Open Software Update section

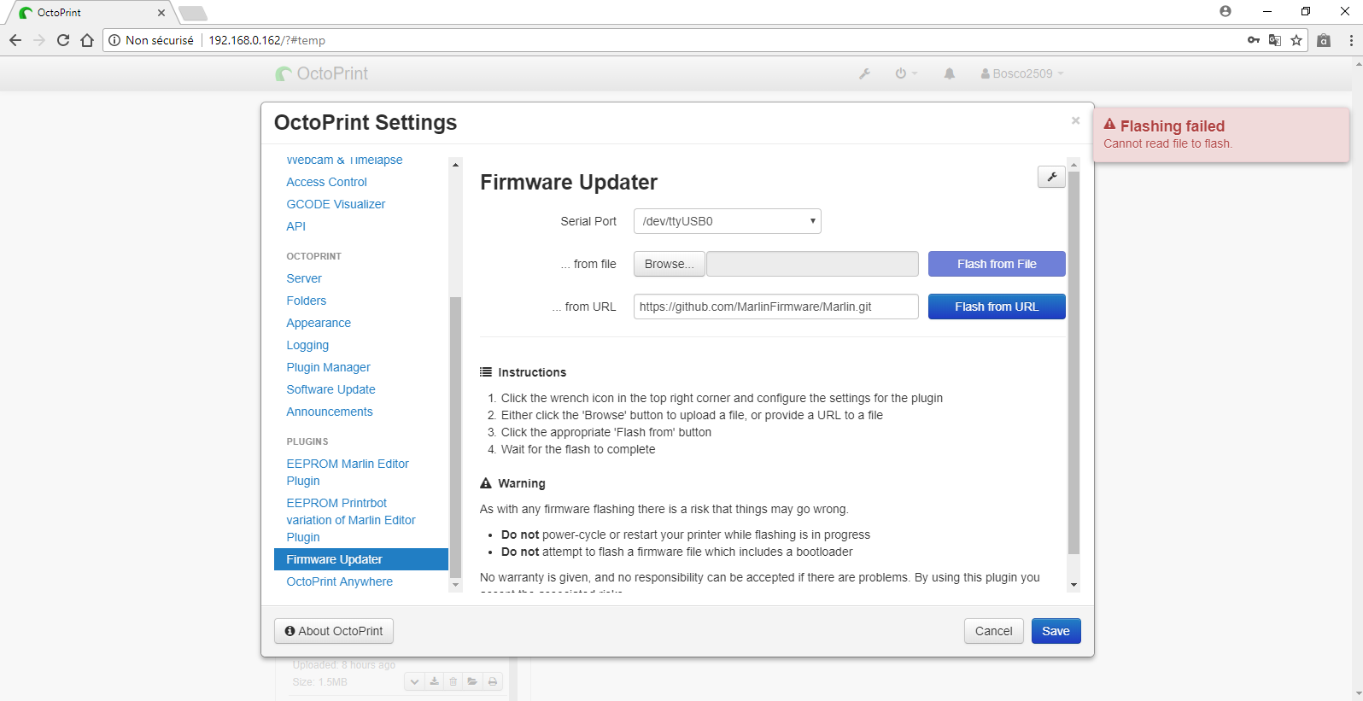331,389
